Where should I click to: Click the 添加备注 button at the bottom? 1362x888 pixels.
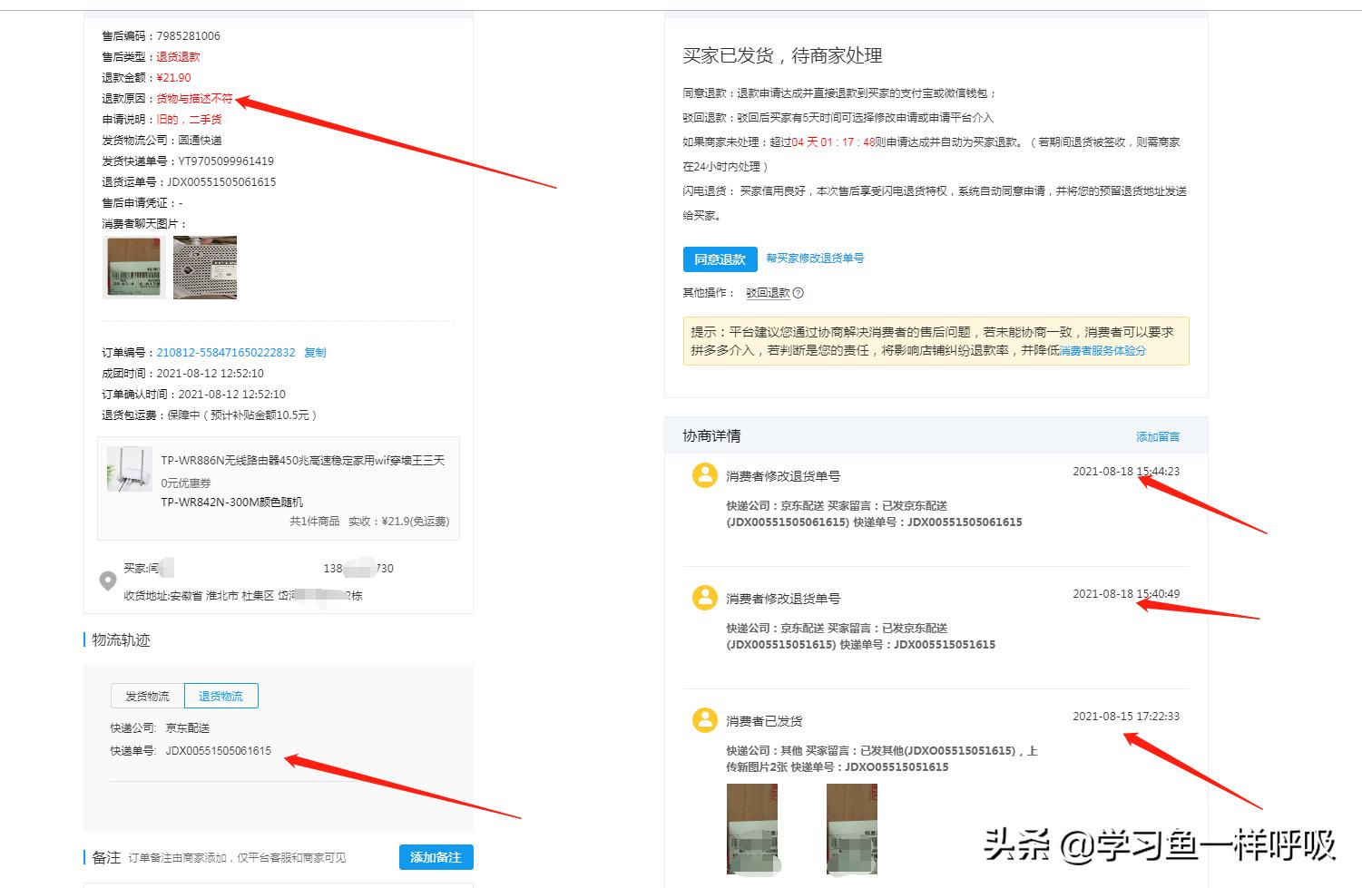pos(436,856)
